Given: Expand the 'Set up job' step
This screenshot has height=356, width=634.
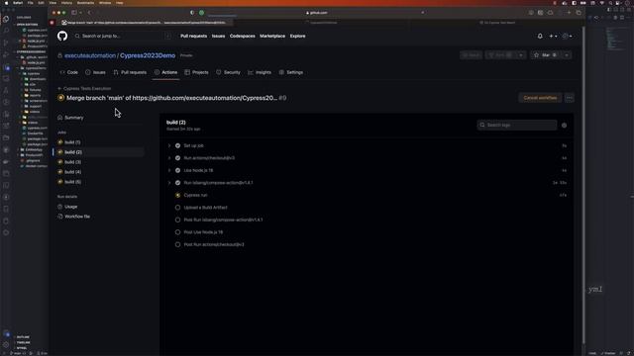Looking at the screenshot, I should pyautogui.click(x=368, y=145).
